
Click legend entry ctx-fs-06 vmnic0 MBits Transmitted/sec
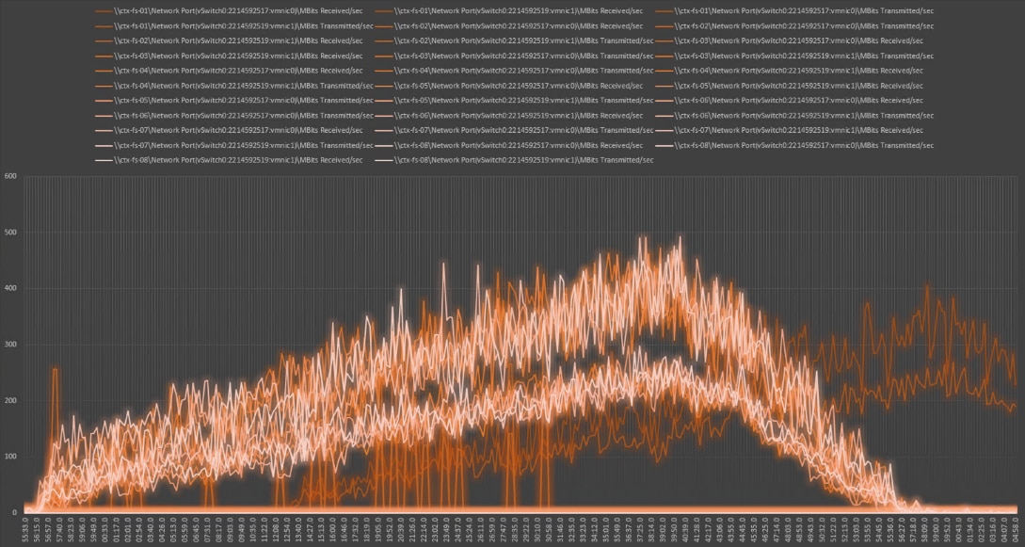234,115
